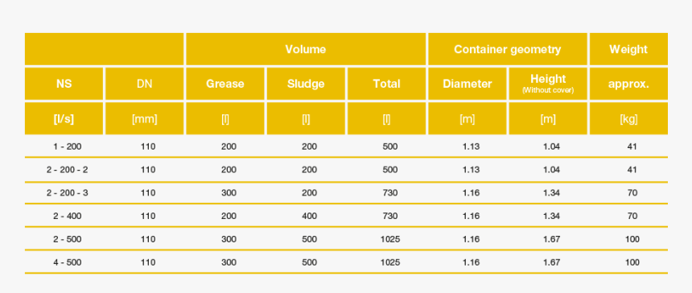Viewport: 692px width, 293px height.
Task: Click the Weight column header
Action: pos(628,49)
